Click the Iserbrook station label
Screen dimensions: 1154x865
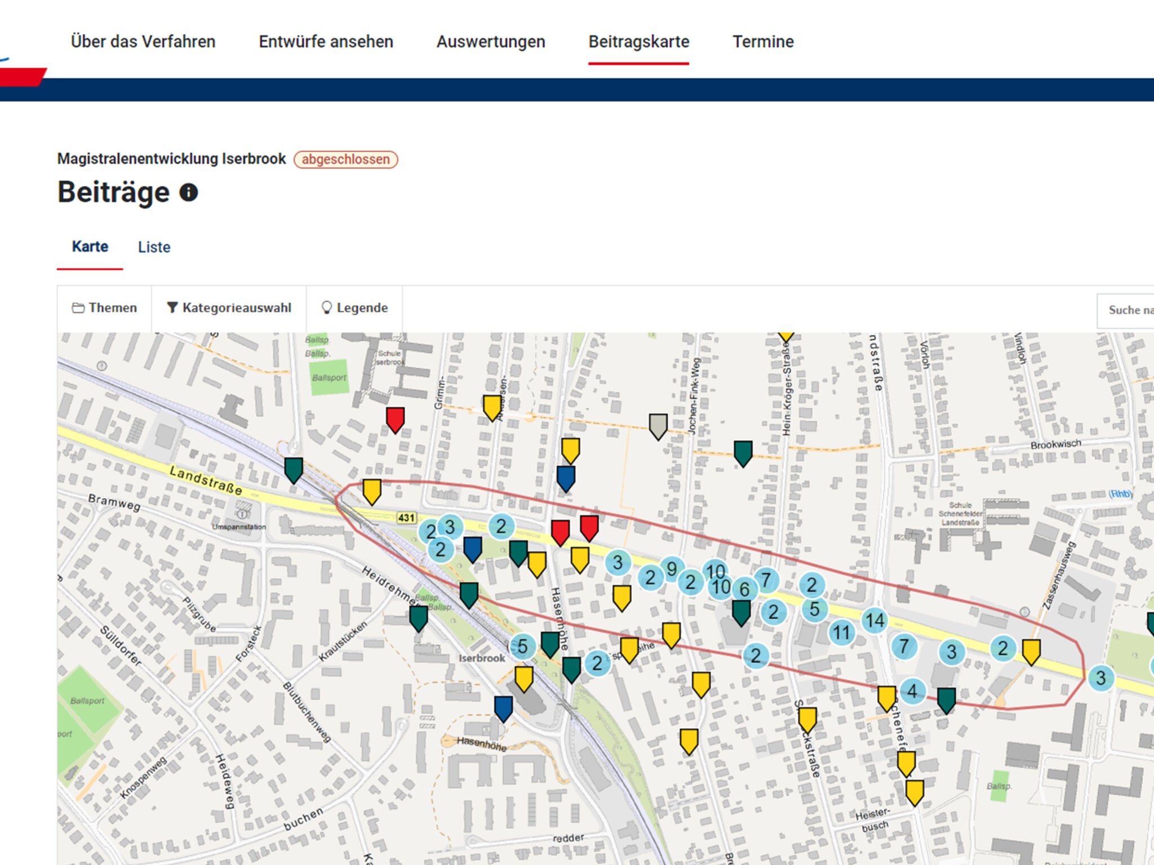482,658
